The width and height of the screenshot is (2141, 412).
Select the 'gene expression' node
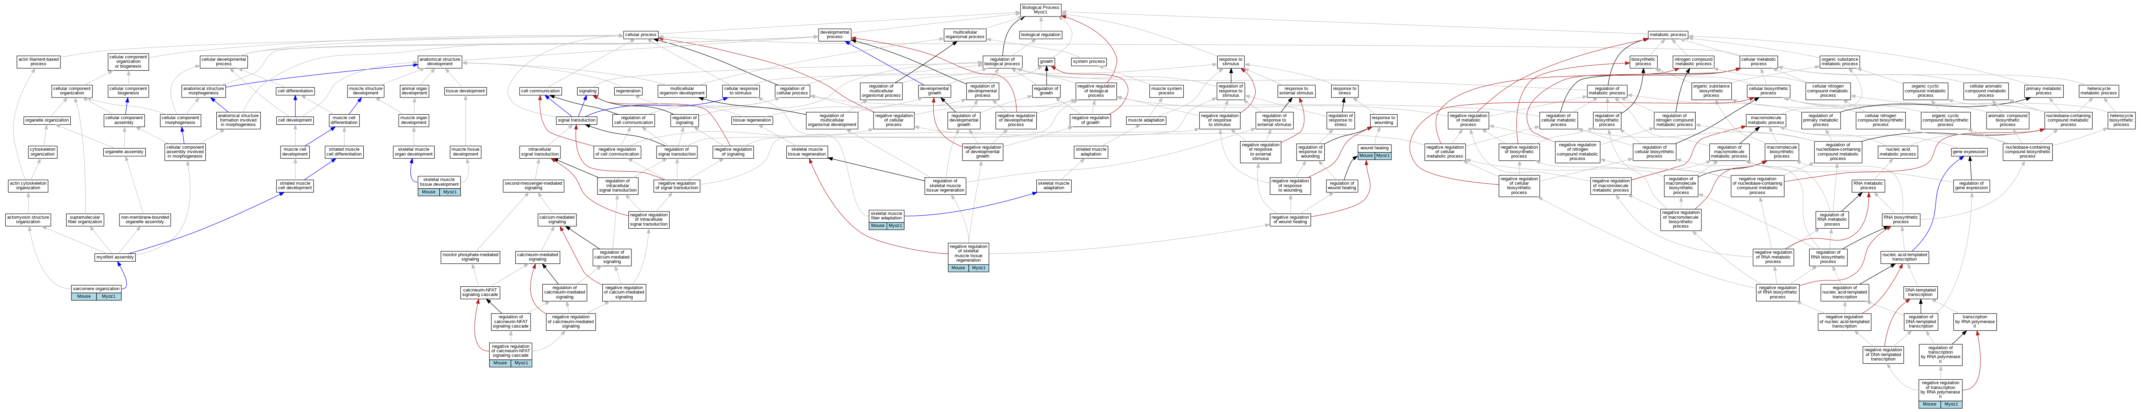coord(1969,152)
